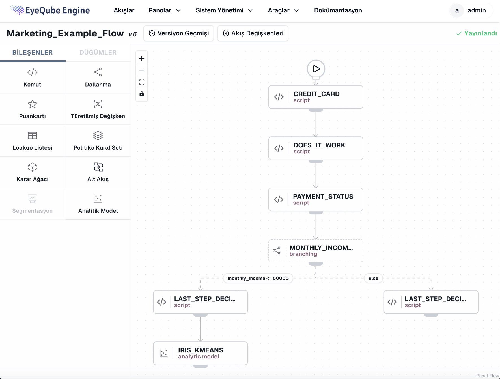Click the Politika Kural Seti layers icon
The height and width of the screenshot is (379, 500).
coord(98,135)
